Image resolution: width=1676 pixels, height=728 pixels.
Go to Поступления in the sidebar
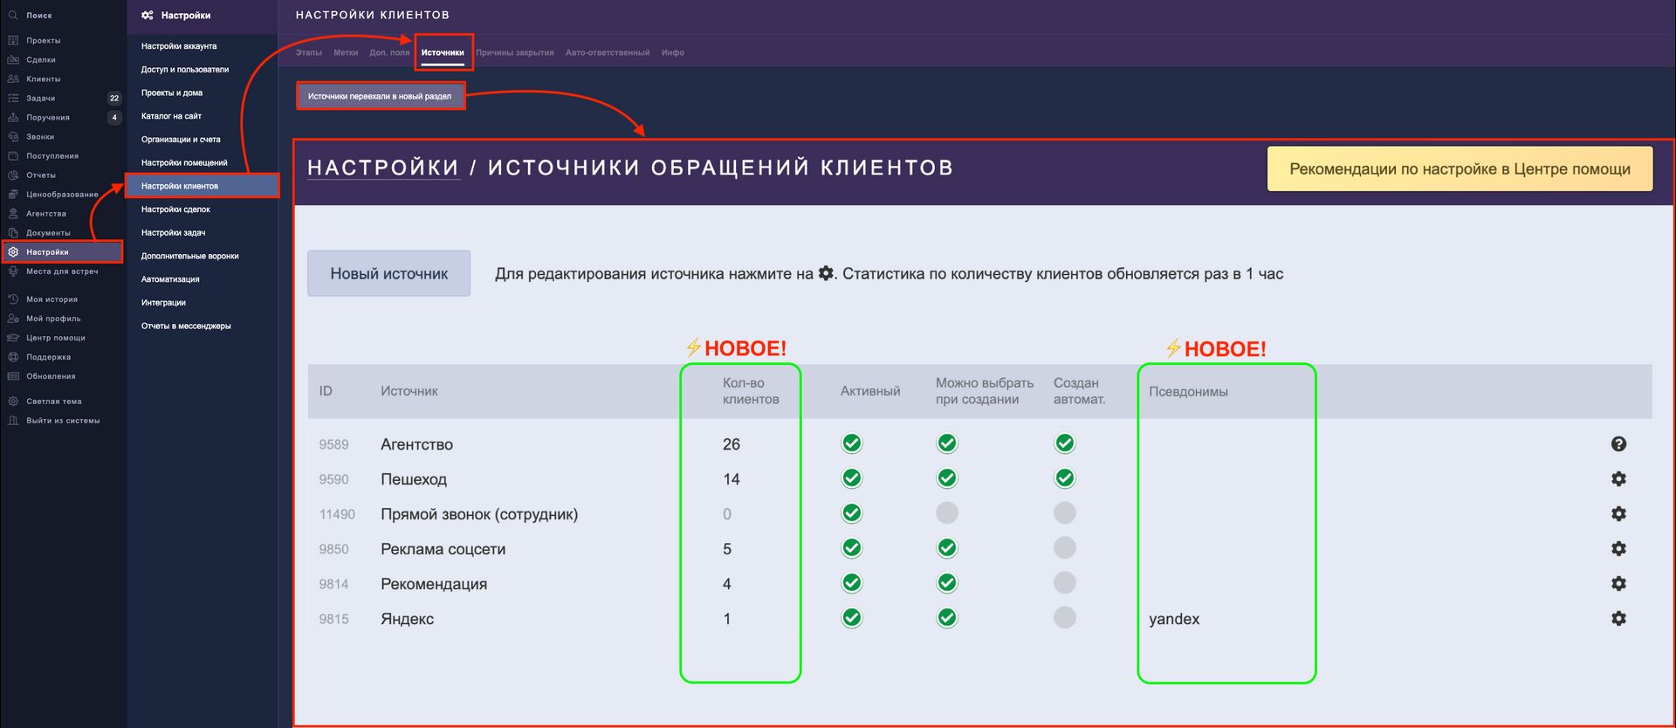[52, 155]
